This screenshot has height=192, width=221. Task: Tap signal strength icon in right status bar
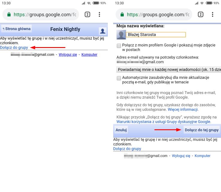[197, 3]
